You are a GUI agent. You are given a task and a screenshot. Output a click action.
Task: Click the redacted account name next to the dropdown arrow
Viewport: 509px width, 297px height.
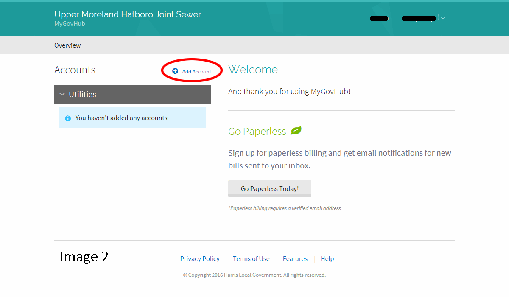pyautogui.click(x=419, y=18)
